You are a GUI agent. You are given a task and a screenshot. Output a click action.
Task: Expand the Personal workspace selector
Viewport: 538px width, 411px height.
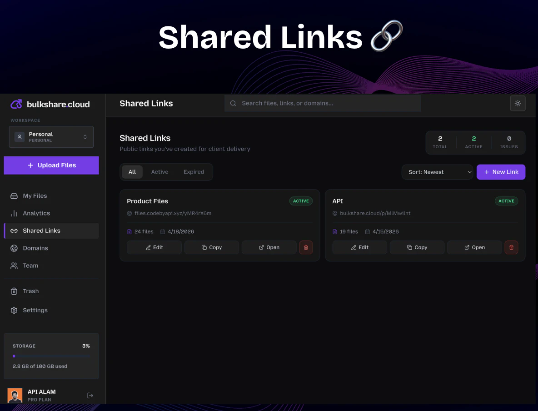click(x=51, y=137)
